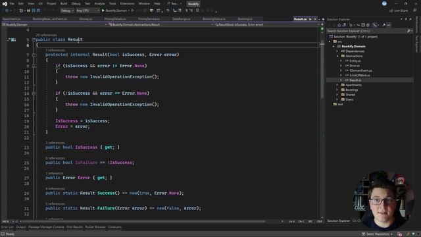Click Switch Views icon in Solution Explorer toolbar
The image size is (421, 237).
[x=344, y=25]
